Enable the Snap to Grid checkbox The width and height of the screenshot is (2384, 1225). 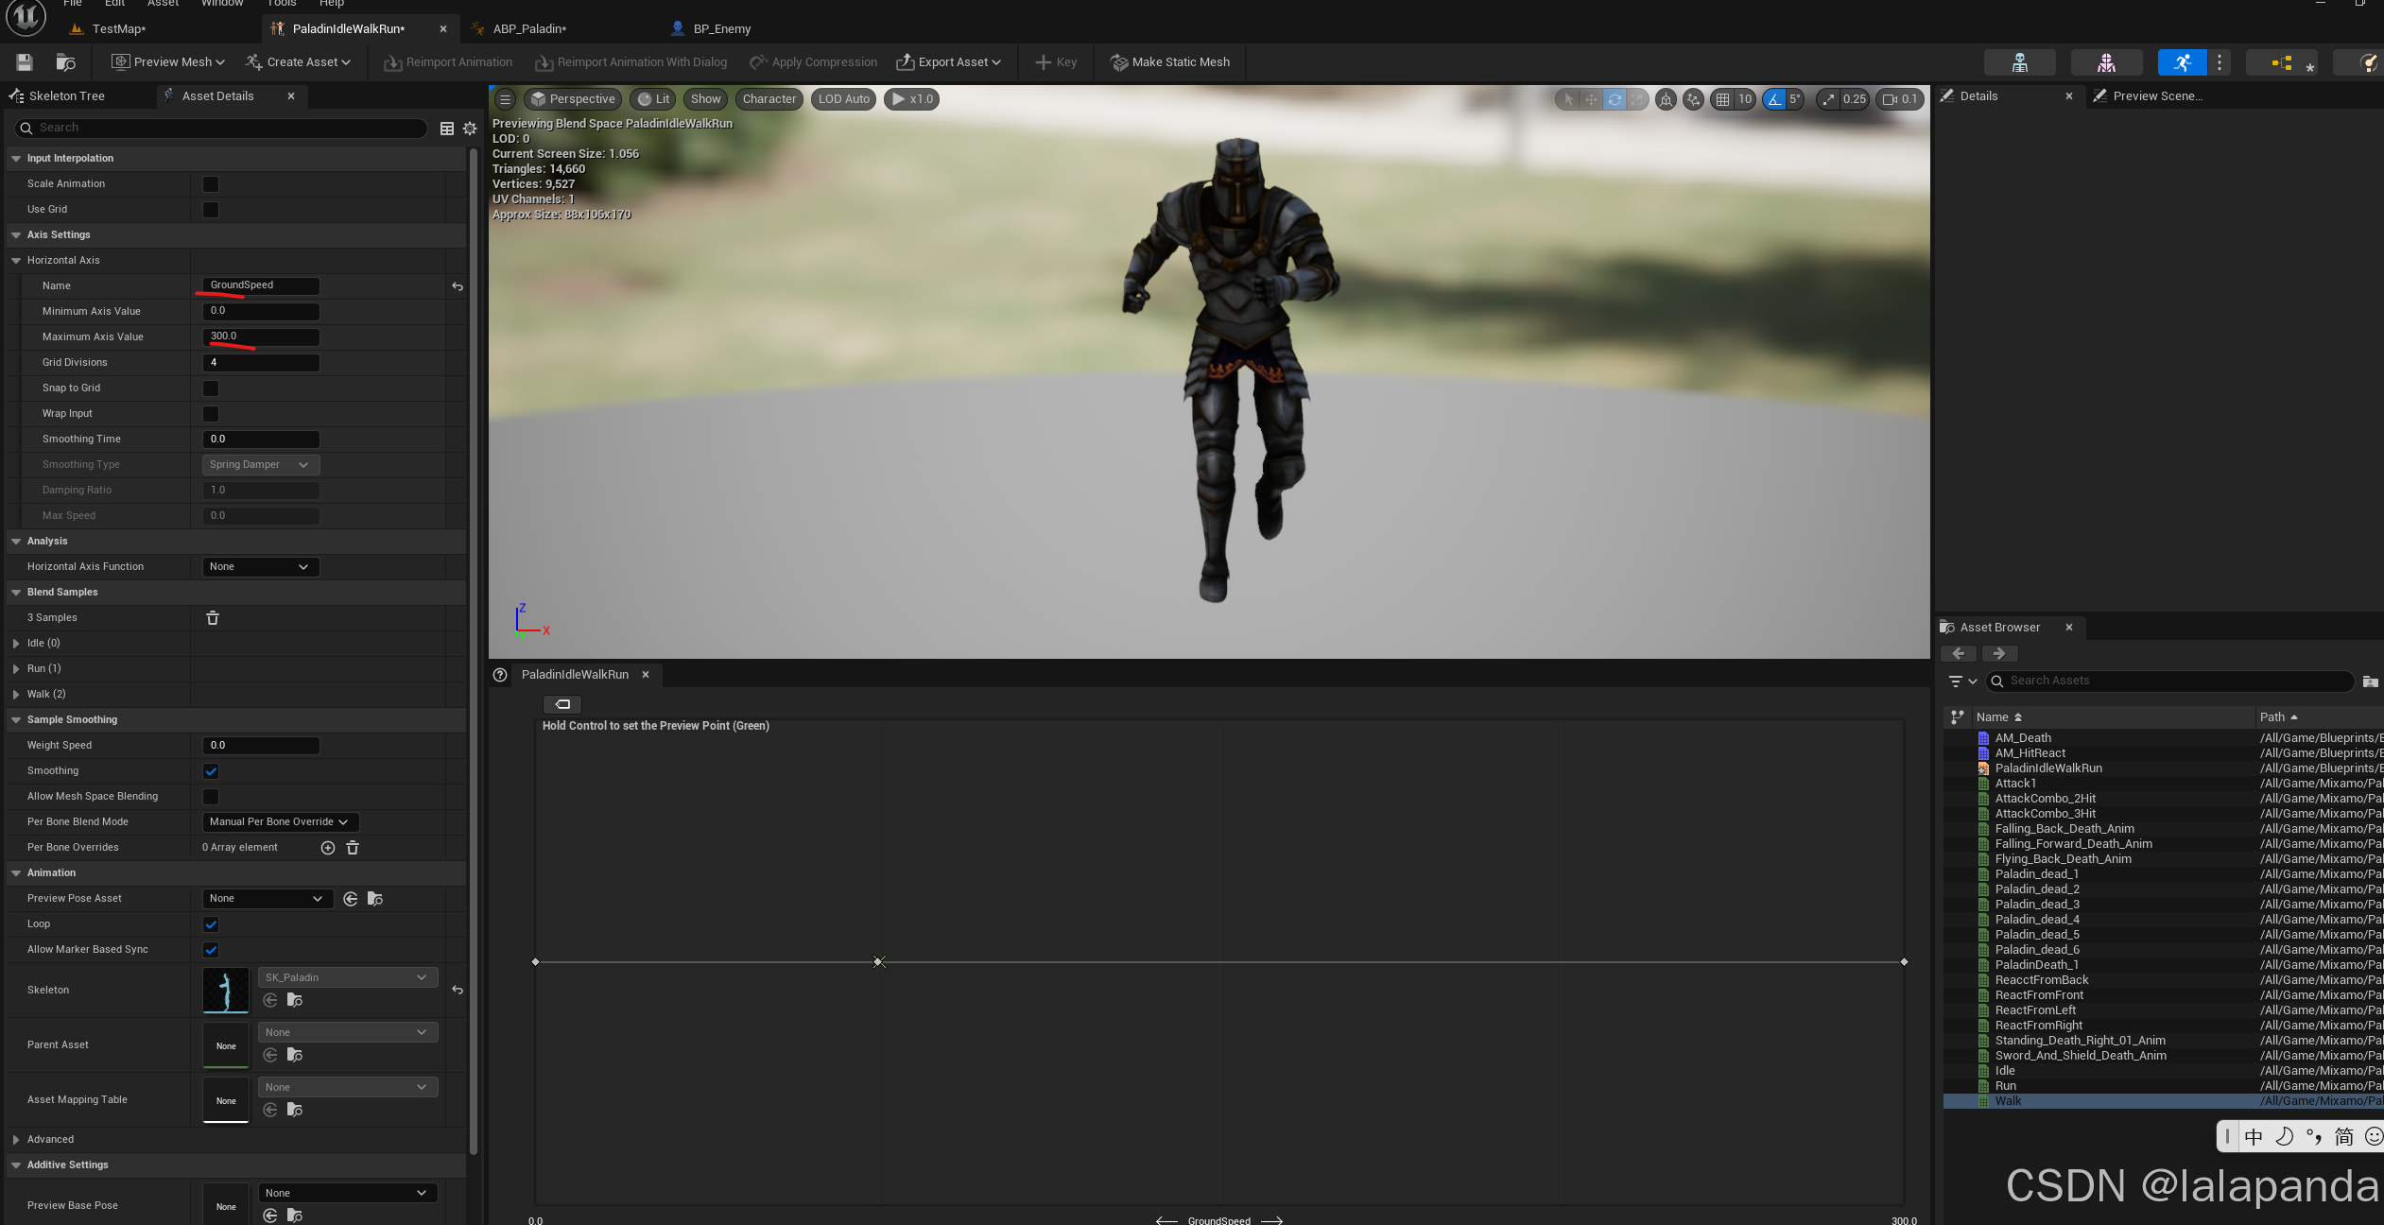point(211,388)
